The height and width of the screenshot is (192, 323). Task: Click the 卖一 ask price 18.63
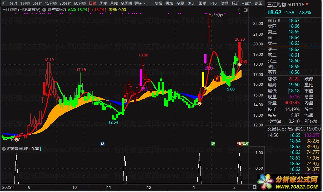[x=294, y=43]
